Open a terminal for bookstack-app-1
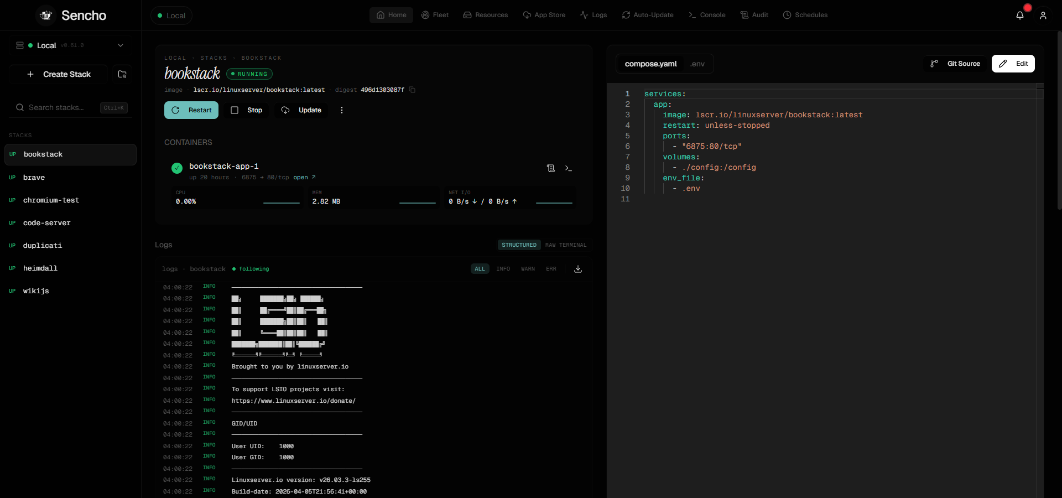The image size is (1062, 498). (x=568, y=168)
